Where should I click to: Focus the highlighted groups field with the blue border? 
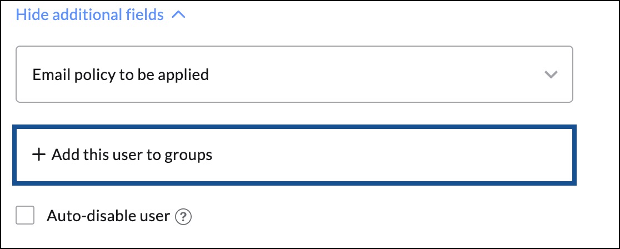tap(294, 155)
